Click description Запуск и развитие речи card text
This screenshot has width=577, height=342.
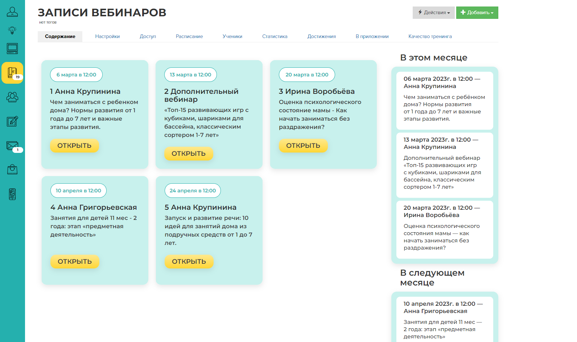(x=209, y=230)
